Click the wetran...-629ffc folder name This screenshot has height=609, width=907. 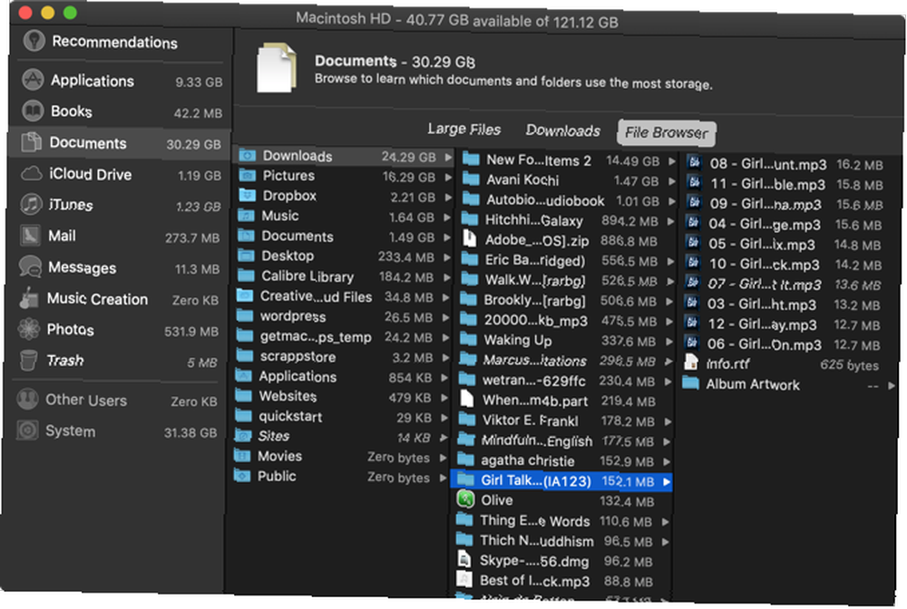[534, 381]
